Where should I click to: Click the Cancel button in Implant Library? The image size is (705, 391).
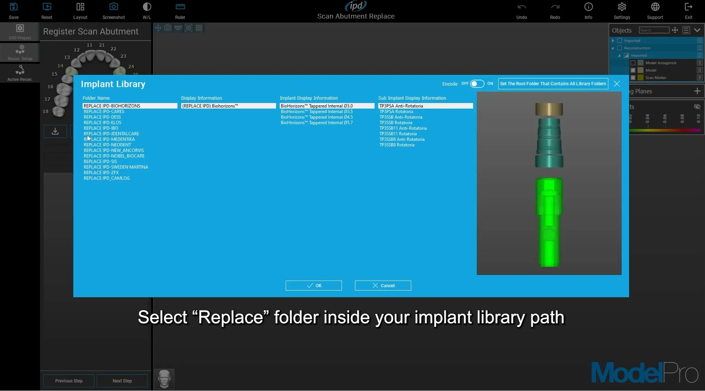tap(383, 286)
